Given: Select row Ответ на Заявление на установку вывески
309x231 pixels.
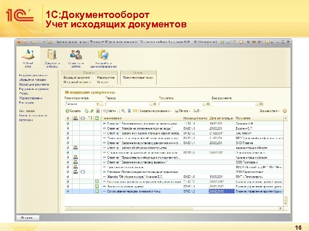Looking at the screenshot, I should (174, 162).
